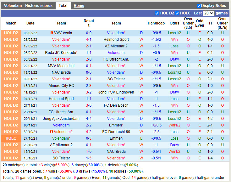231x182 pixels.
Task: Toggle the Display Notes checkbox
Action: pyautogui.click(x=199, y=6)
